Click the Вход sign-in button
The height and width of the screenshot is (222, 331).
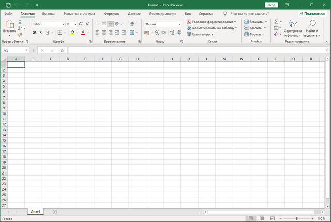point(272,4)
